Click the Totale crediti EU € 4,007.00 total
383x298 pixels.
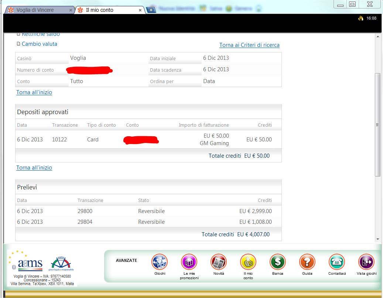(236, 234)
